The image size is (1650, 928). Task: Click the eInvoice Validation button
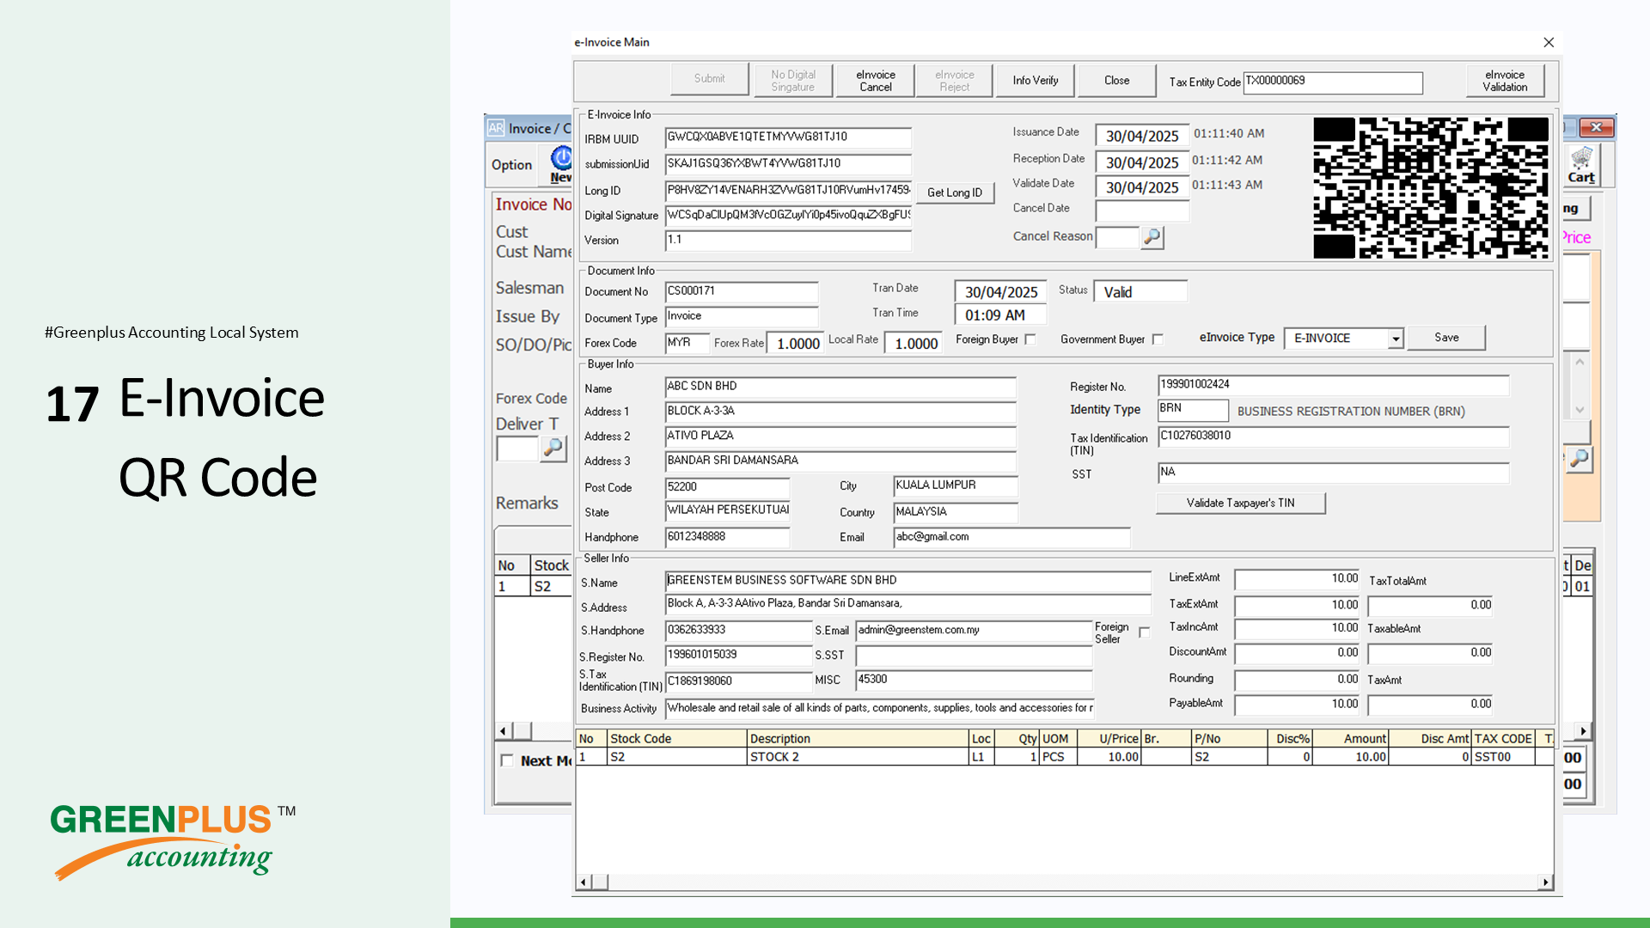click(x=1505, y=81)
